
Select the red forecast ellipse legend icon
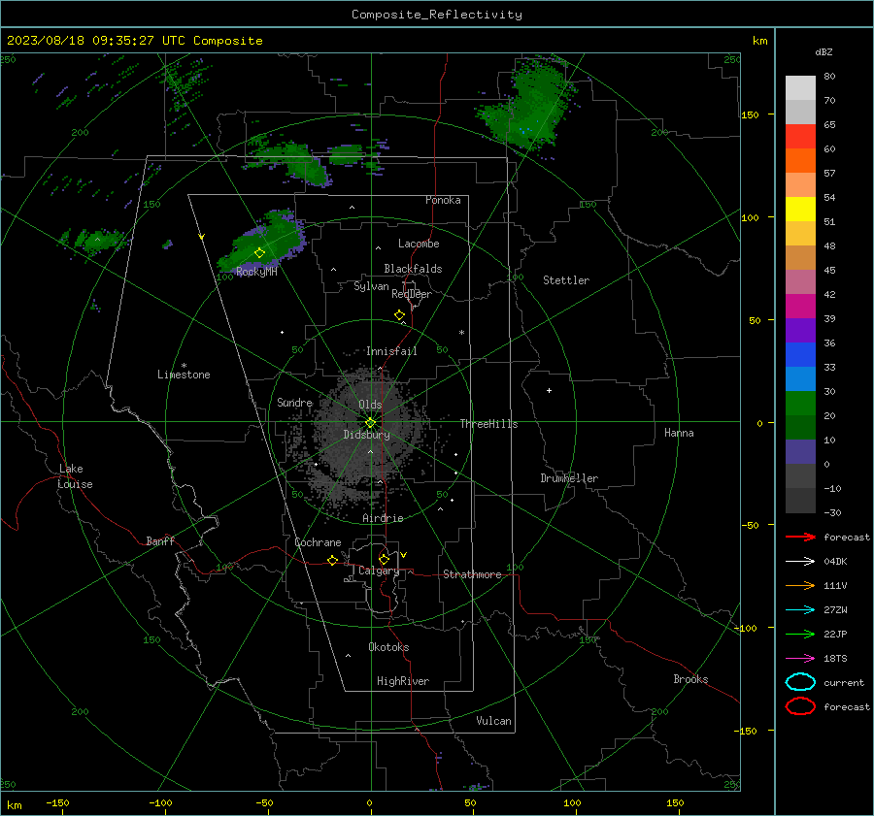pyautogui.click(x=800, y=706)
